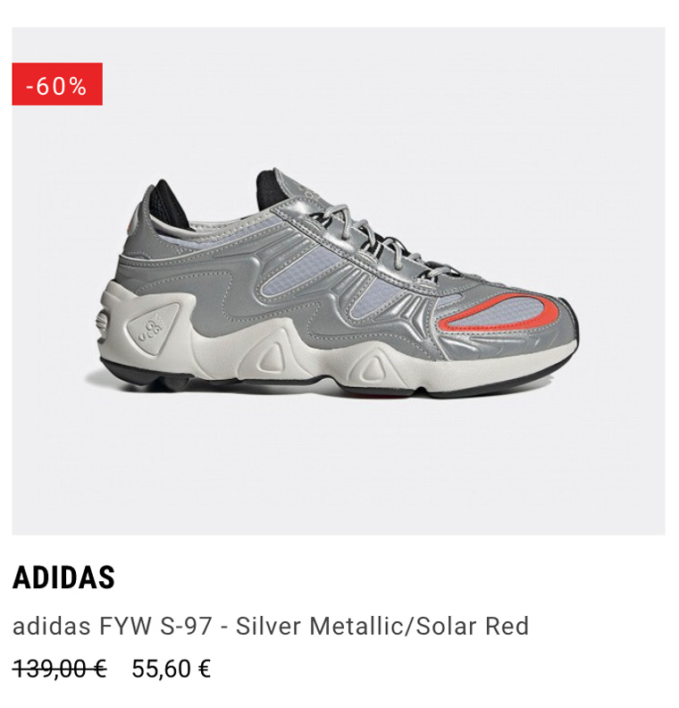Click the words "Silver Metallic/Solar Red" in the title
Image resolution: width=679 pixels, height=708 pixels.
click(382, 627)
